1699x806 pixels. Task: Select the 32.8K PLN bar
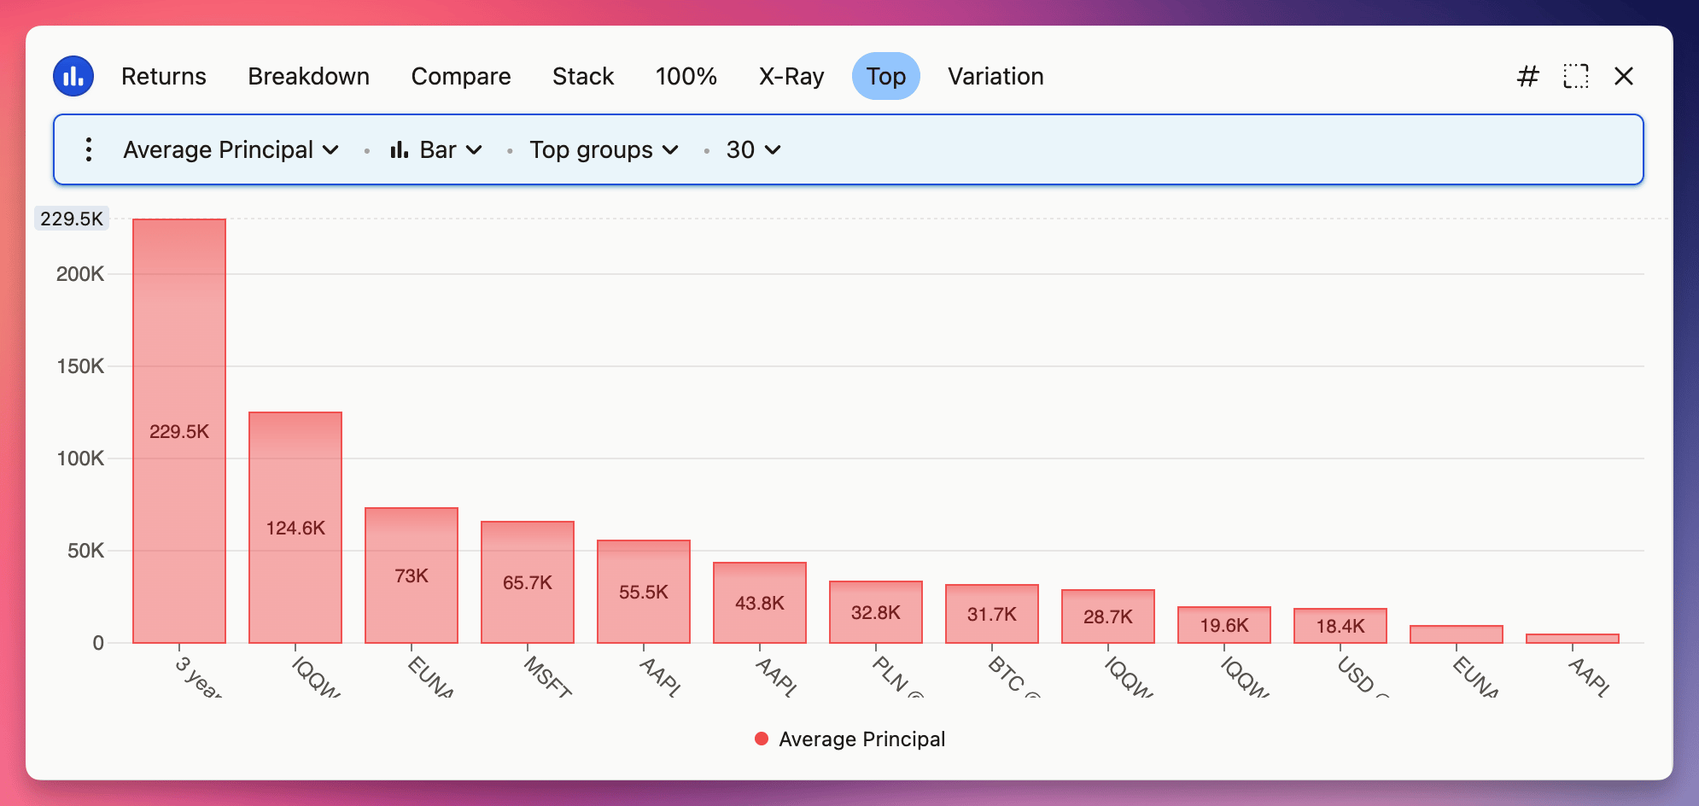click(x=876, y=612)
